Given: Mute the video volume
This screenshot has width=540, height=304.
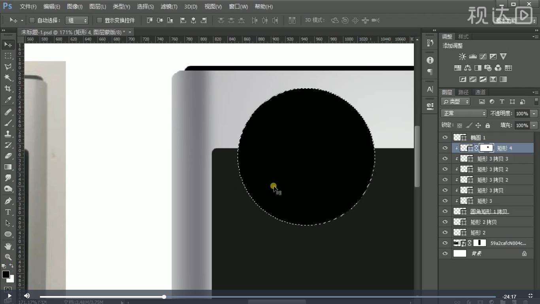Looking at the screenshot, I should click(27, 296).
